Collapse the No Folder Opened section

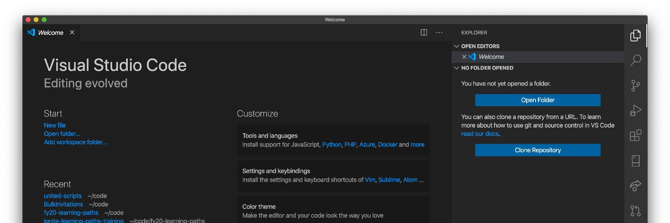(456, 68)
